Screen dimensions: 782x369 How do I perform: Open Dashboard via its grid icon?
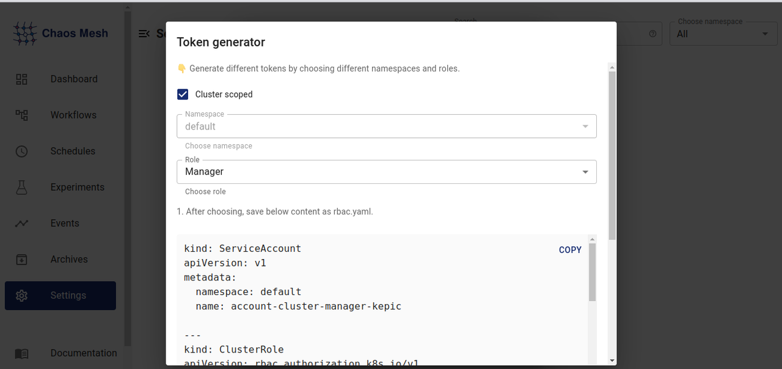click(x=22, y=79)
